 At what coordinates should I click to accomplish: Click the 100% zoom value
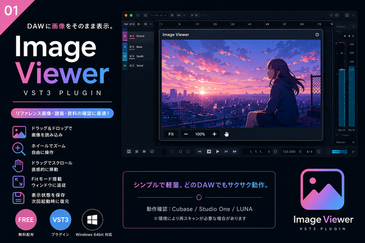tap(200, 134)
